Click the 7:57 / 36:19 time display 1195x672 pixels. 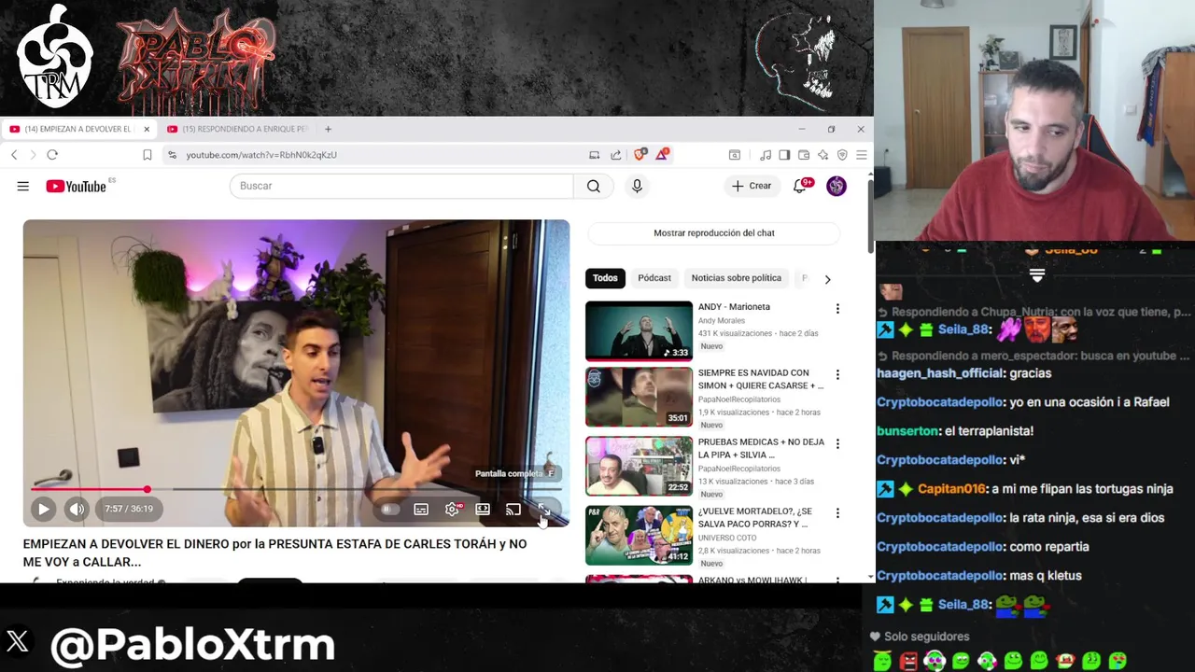point(129,509)
